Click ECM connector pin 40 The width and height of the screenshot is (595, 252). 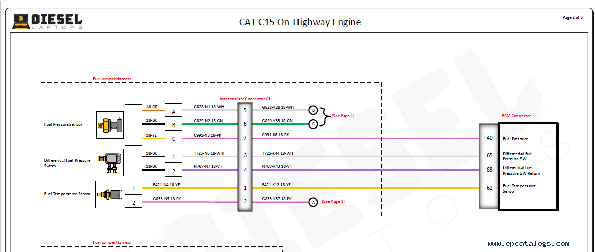[x=490, y=138]
